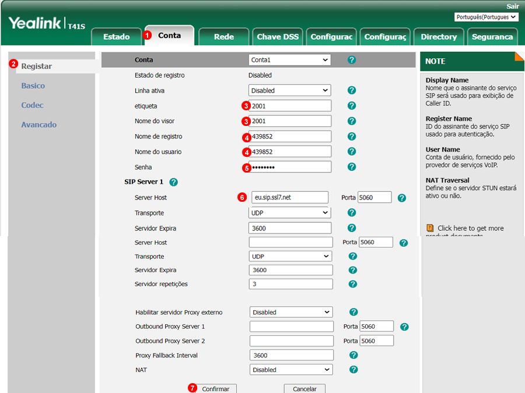525x393 pixels.
Task: Click the Server Host field with eu.sip.ssl7.net
Action: click(289, 197)
